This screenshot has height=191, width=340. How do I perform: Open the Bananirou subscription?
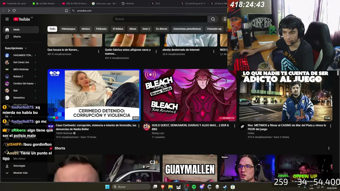point(21,98)
